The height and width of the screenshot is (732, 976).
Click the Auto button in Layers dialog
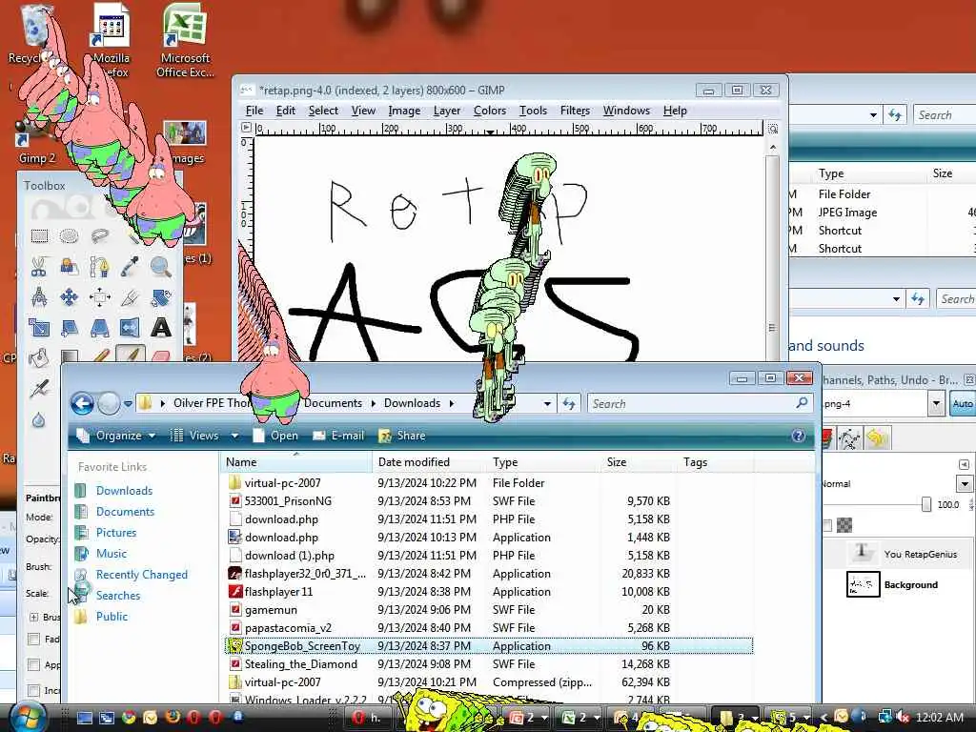tap(963, 403)
